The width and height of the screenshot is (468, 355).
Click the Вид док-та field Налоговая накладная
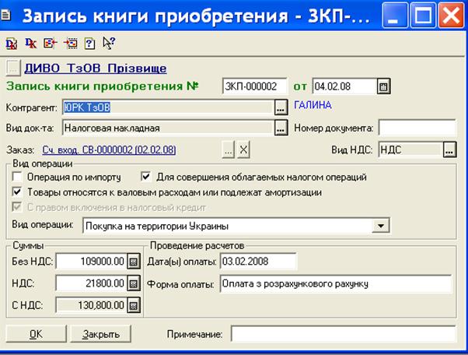pos(169,128)
